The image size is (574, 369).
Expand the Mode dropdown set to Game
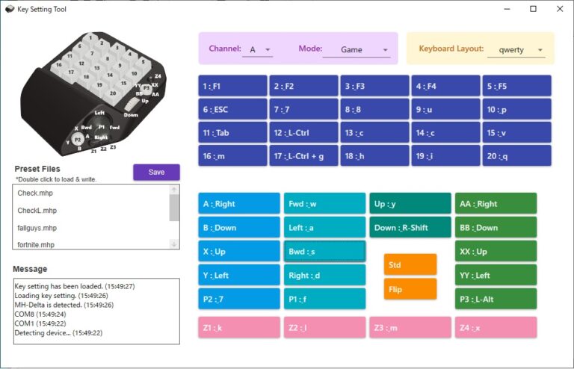(357, 49)
